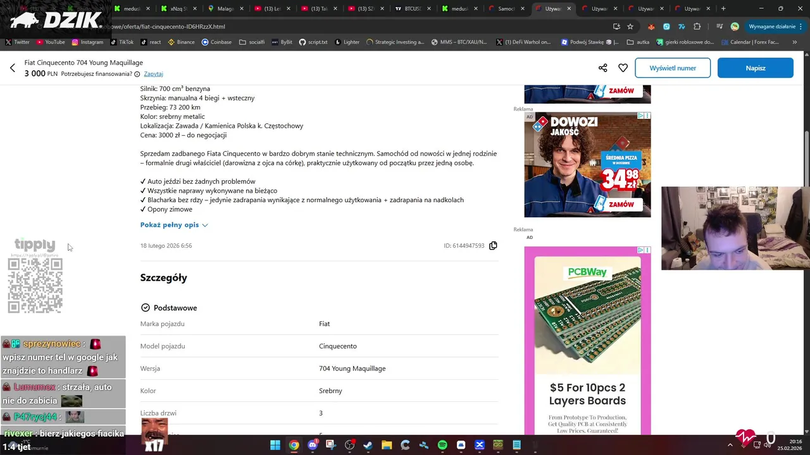Follow the Zapytaj financing link
This screenshot has width=810, height=455.
pos(153,74)
